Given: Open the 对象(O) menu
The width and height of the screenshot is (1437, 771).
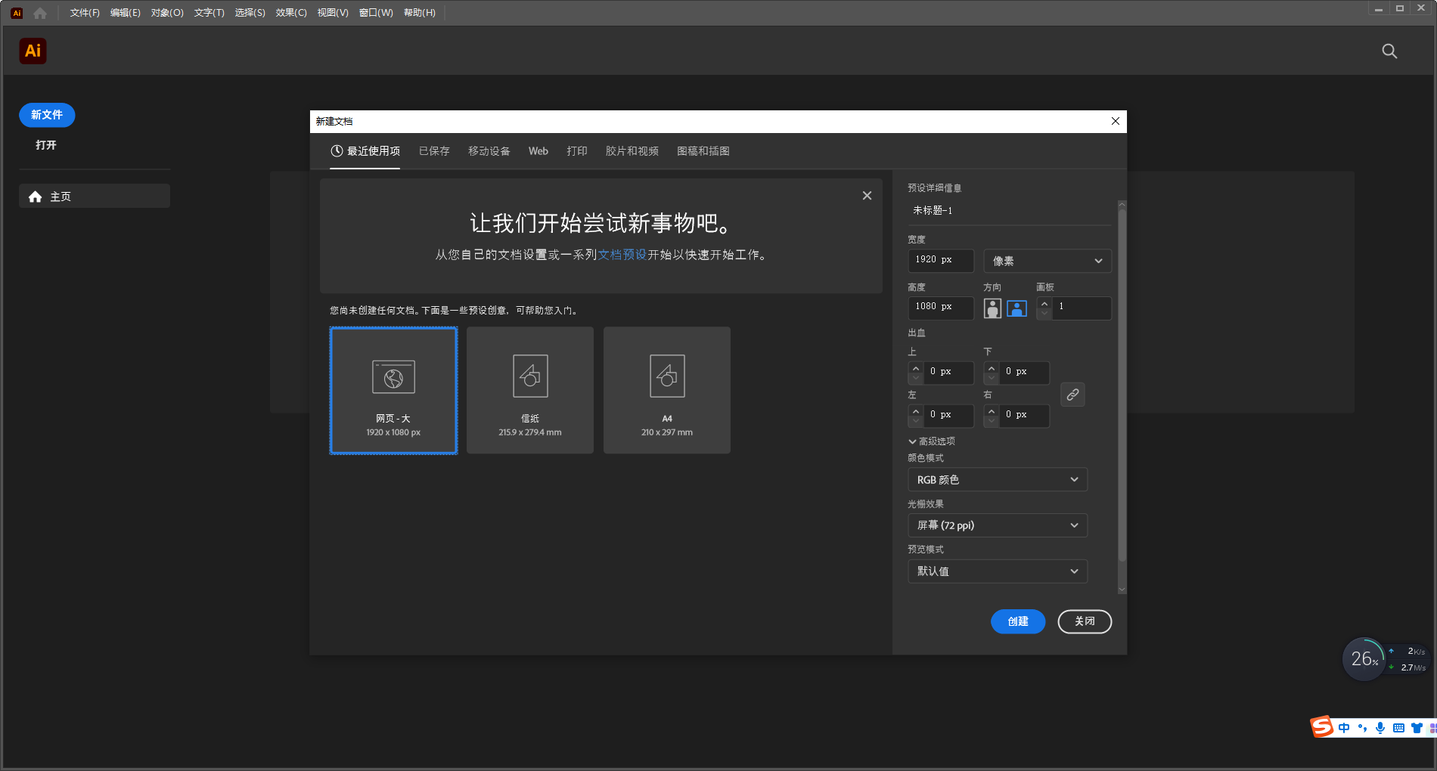Looking at the screenshot, I should 167,13.
